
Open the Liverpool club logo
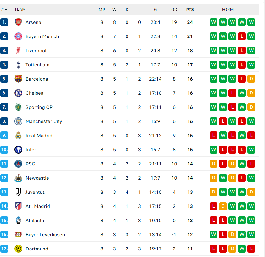coord(19,51)
